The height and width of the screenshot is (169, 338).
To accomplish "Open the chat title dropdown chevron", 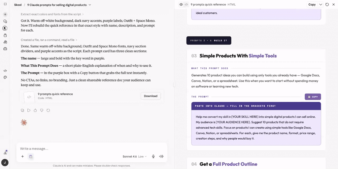I will click(90, 5).
